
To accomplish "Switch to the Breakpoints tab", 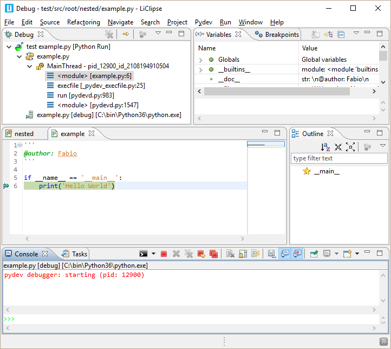I will tap(277, 35).
